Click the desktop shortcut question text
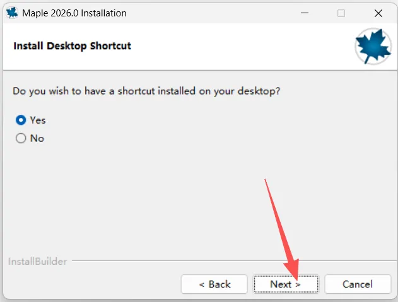Viewport: 398px width, 302px height. click(146, 91)
